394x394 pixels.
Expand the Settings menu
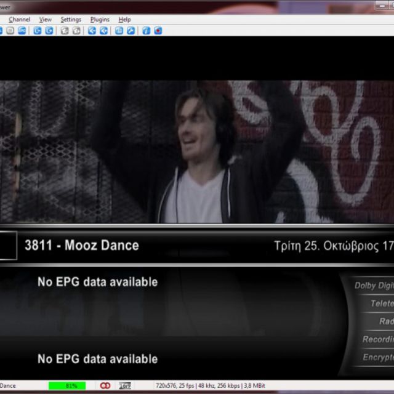(71, 19)
